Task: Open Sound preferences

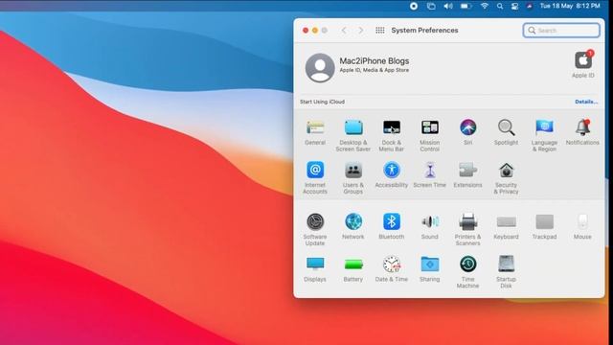Action: (x=430, y=226)
